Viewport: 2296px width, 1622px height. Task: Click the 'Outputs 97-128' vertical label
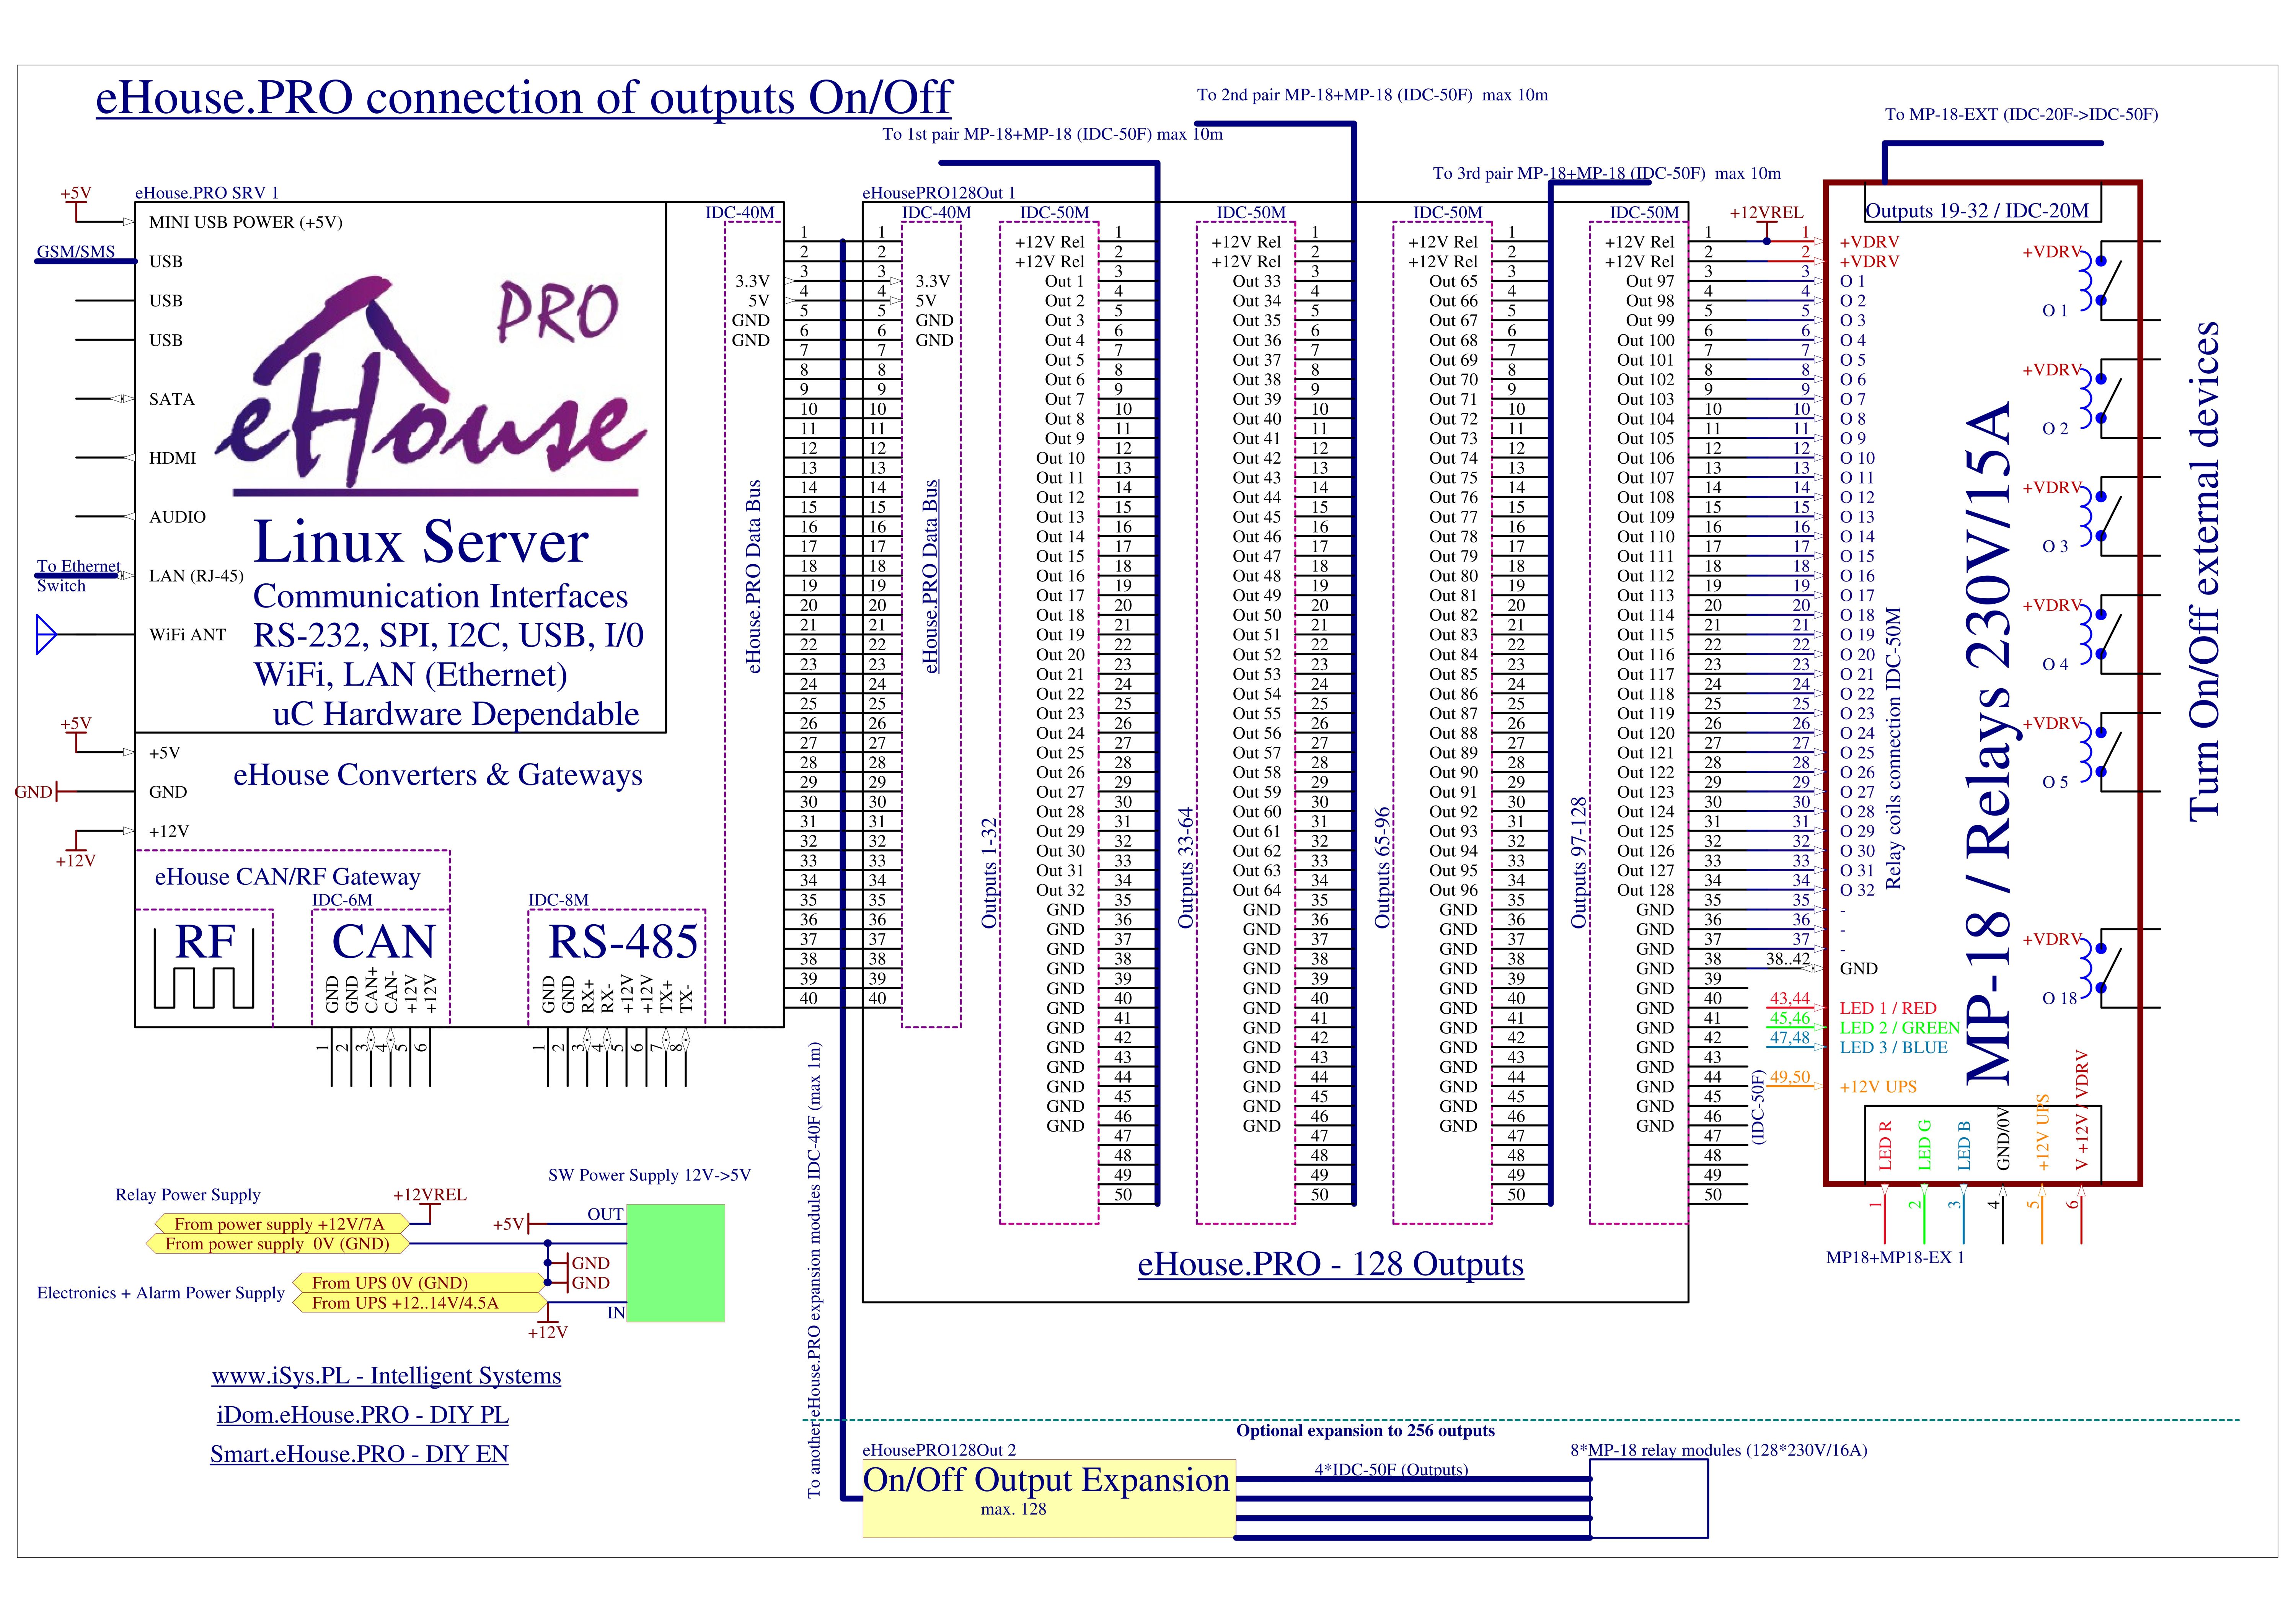click(x=1578, y=863)
